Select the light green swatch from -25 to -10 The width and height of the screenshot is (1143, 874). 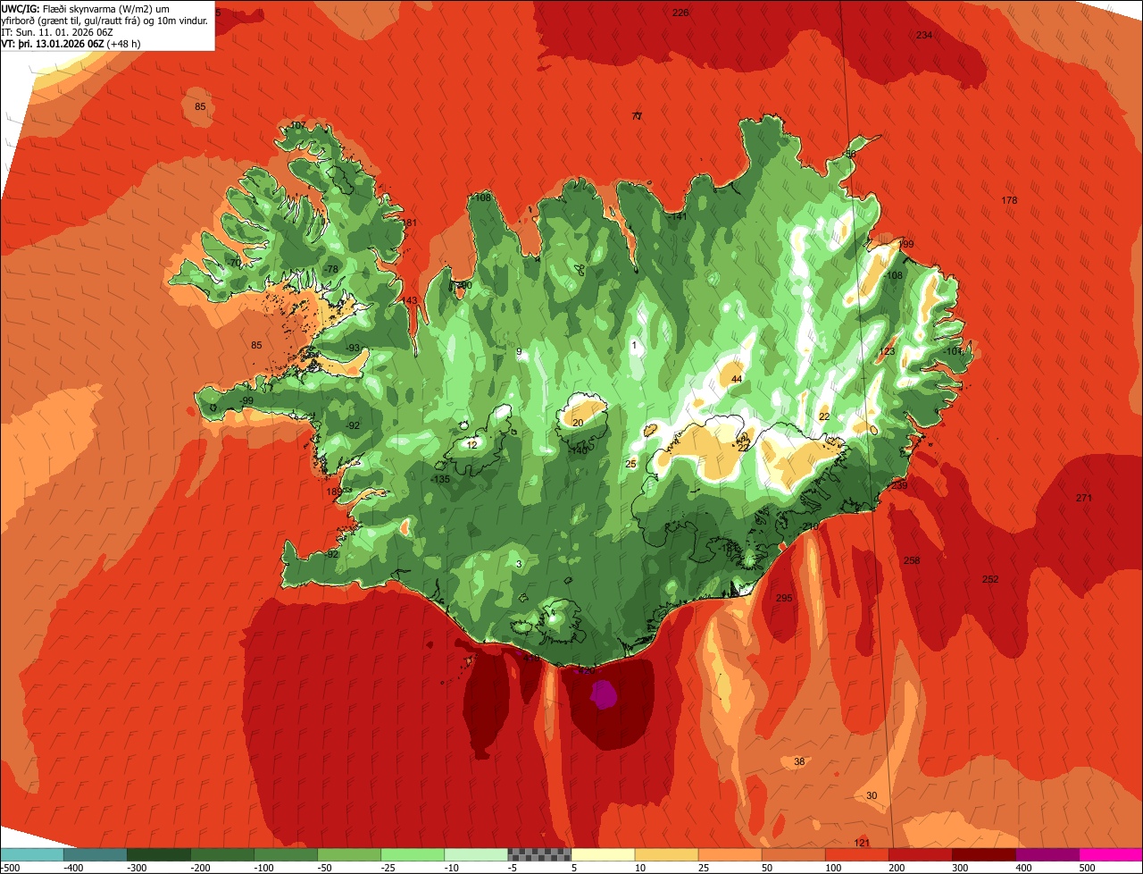pyautogui.click(x=413, y=854)
